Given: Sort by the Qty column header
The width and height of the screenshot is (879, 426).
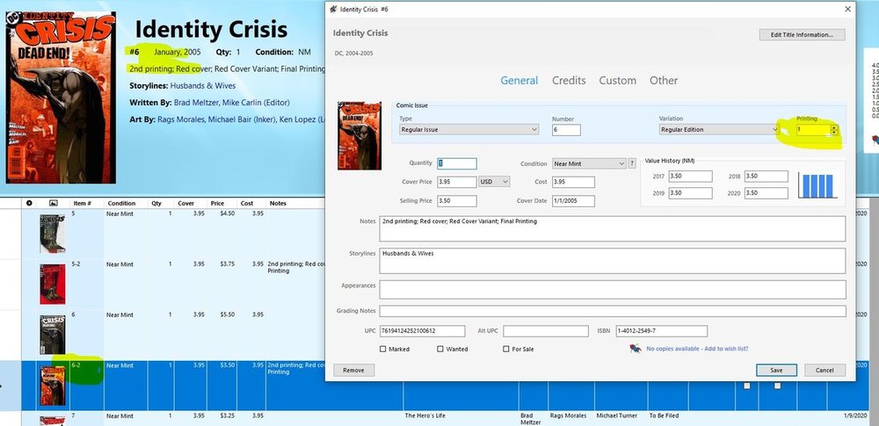Looking at the screenshot, I should (156, 204).
